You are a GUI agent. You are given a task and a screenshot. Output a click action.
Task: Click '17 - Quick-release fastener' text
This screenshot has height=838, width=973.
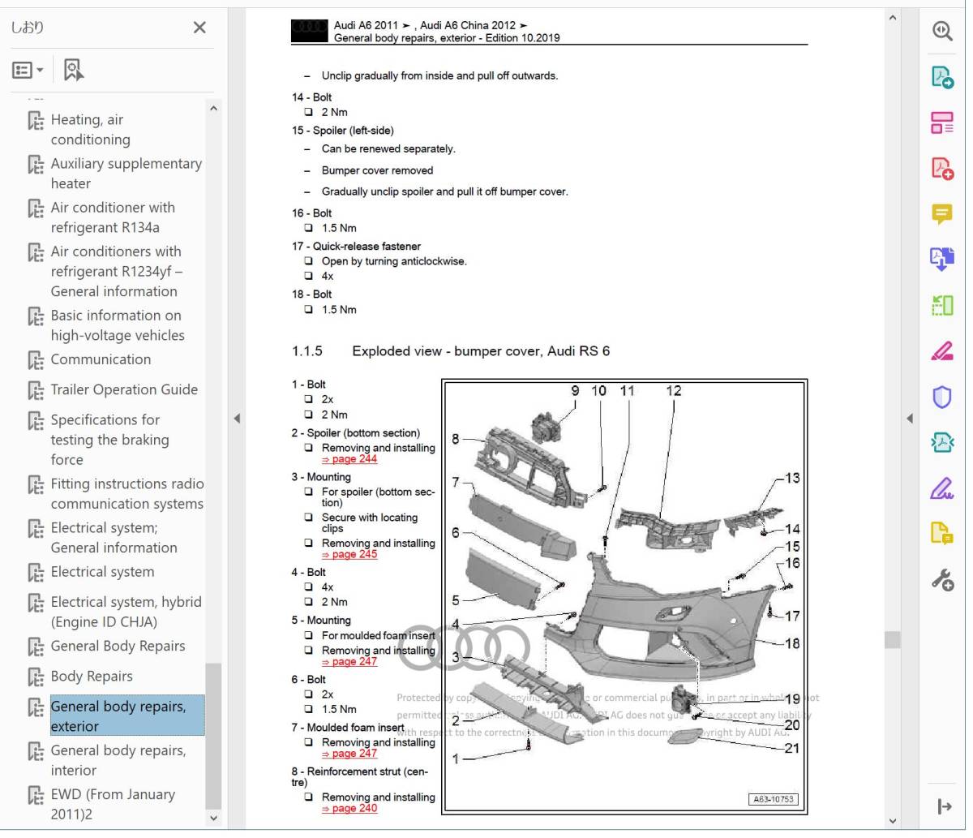(357, 247)
